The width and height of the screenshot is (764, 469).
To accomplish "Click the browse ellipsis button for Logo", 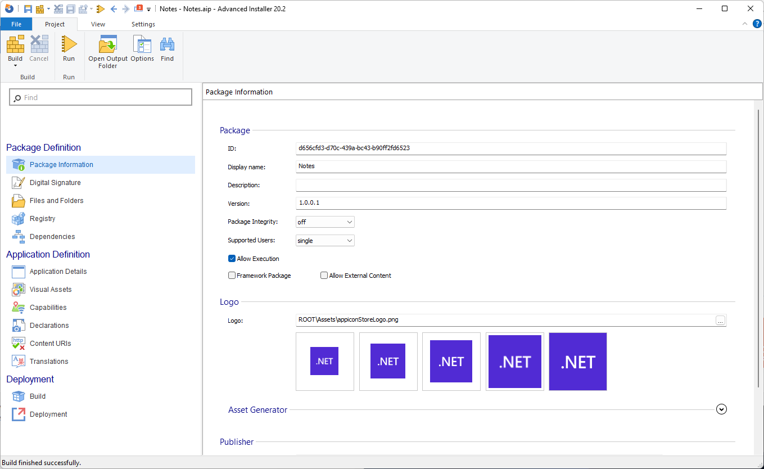I will pos(721,321).
